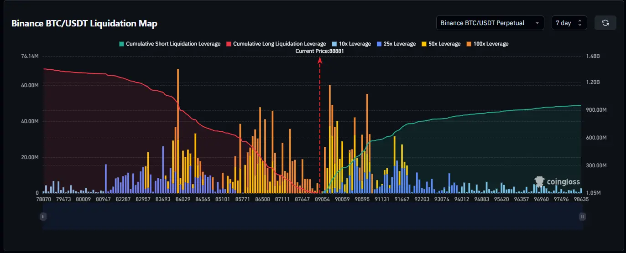
Task: Click the Binance BTC/USDT Liquidation Map title
Action: (84, 24)
